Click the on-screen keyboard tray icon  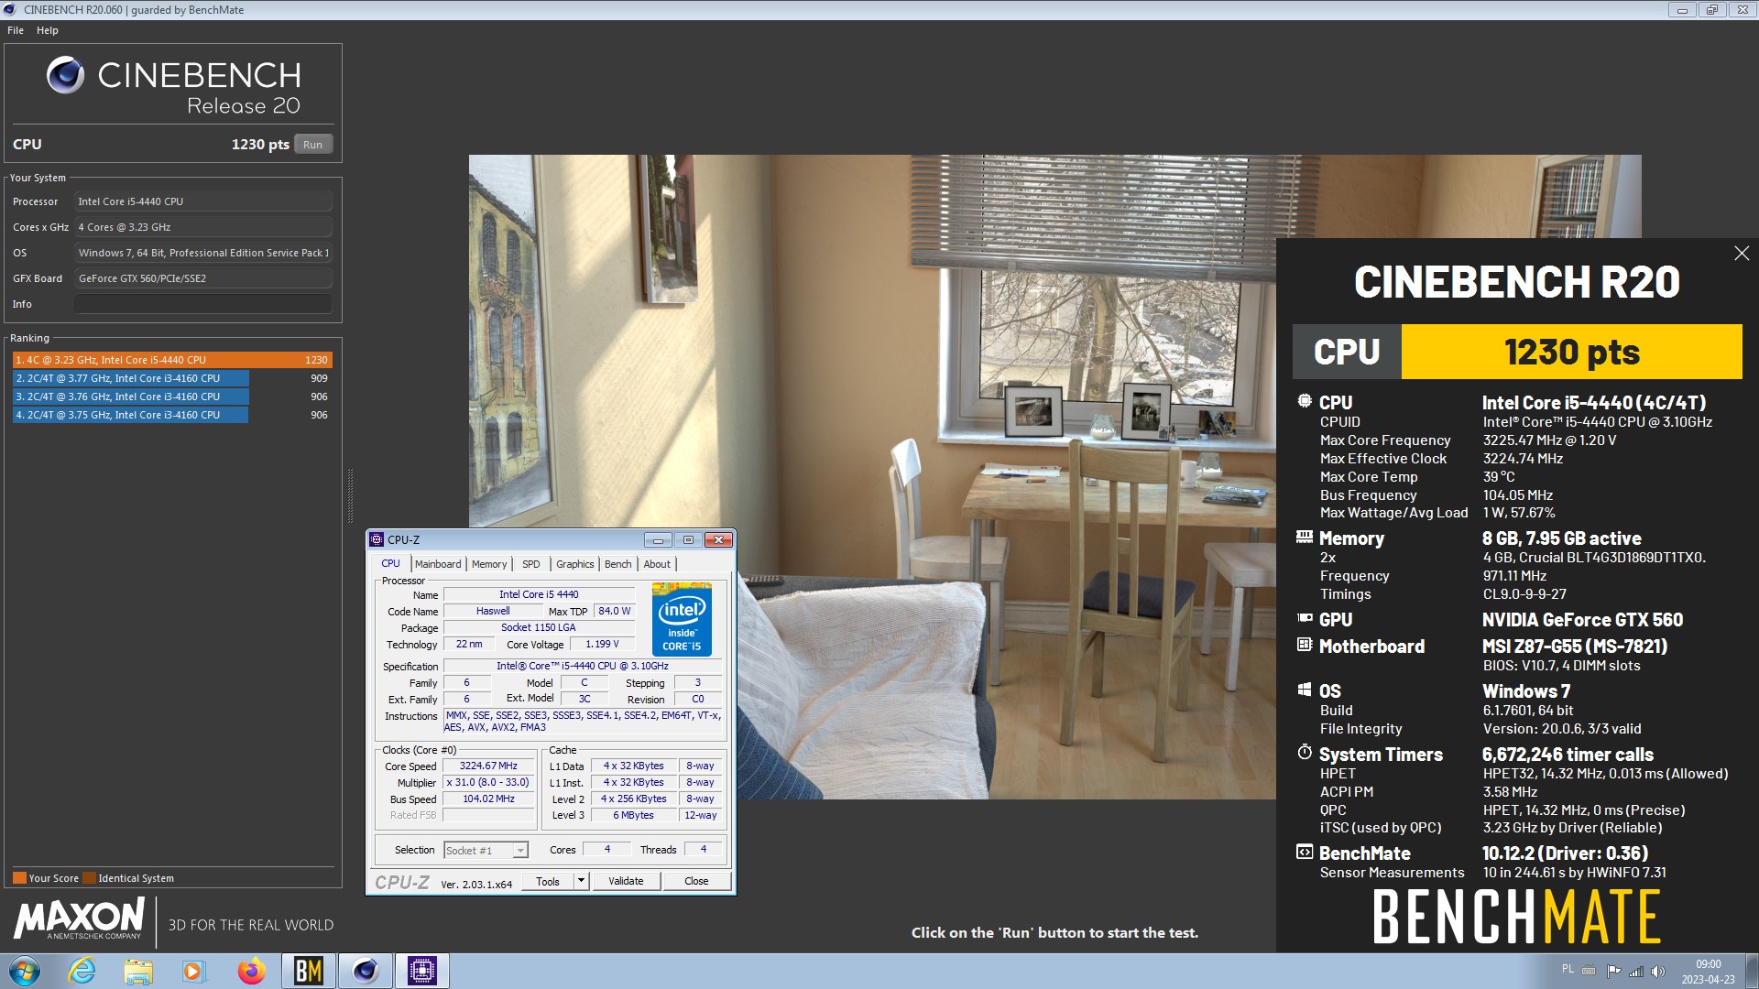(x=1589, y=971)
